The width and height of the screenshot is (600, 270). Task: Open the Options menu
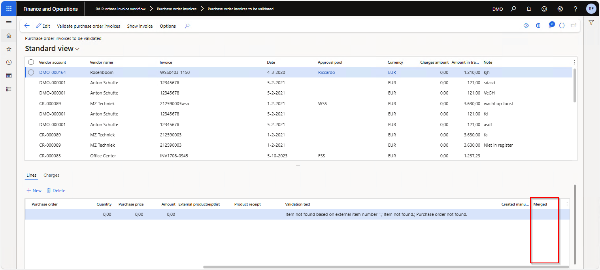[x=168, y=26]
